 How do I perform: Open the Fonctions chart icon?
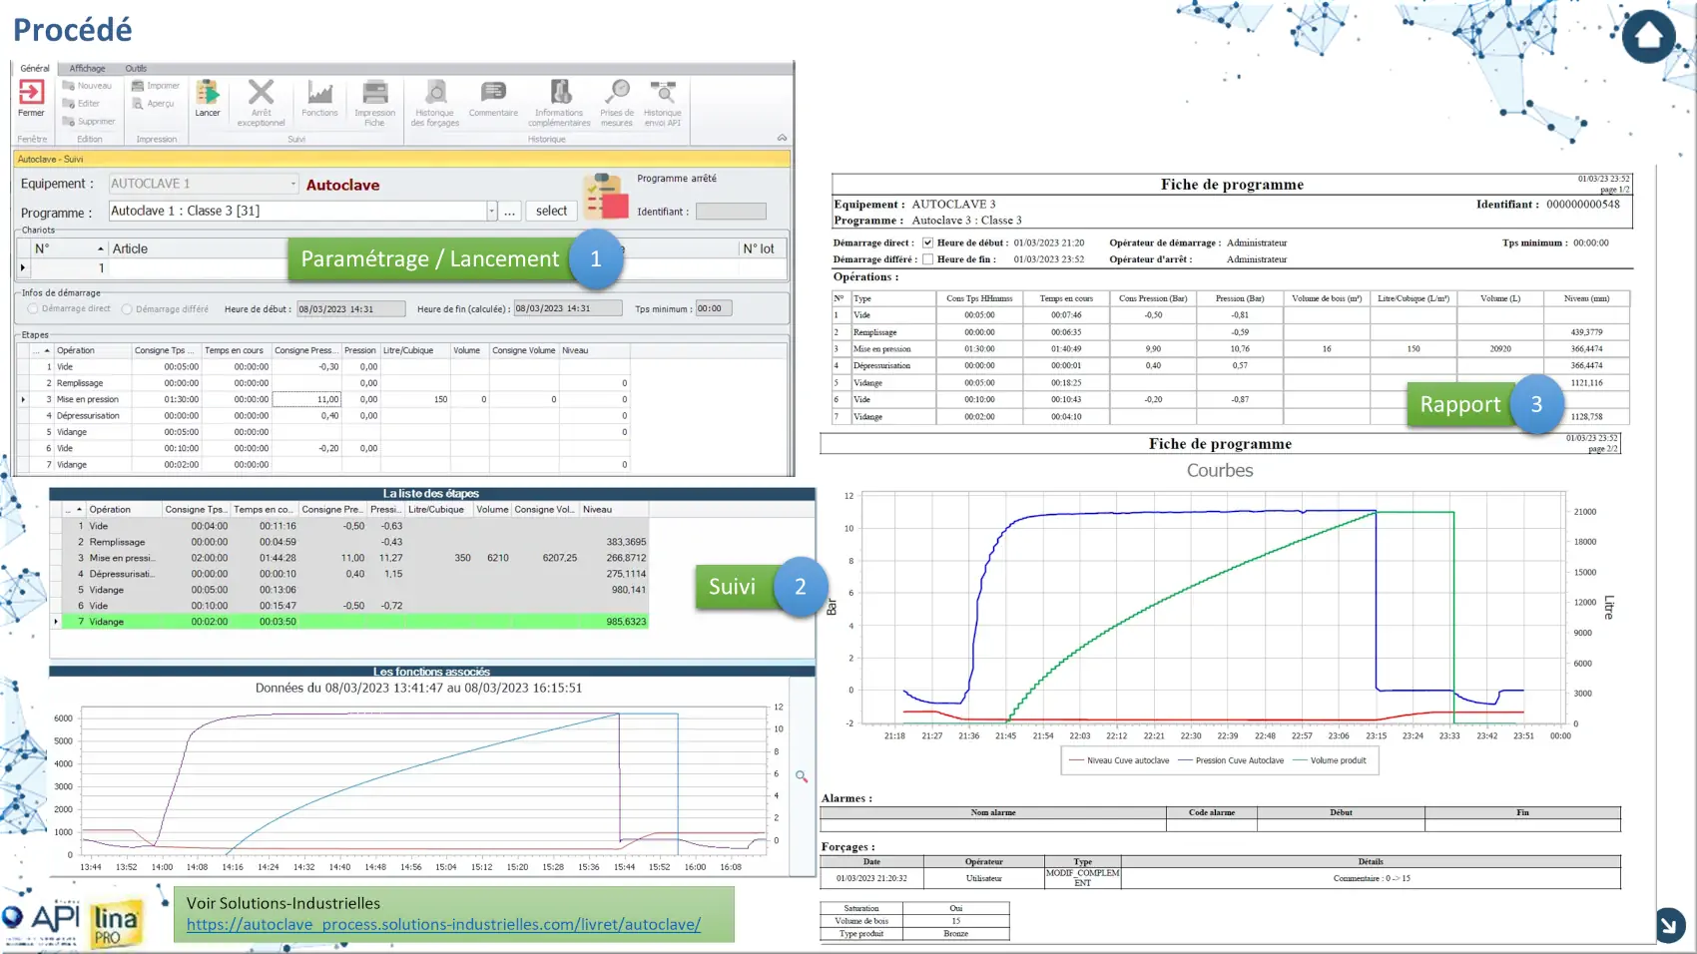(319, 94)
